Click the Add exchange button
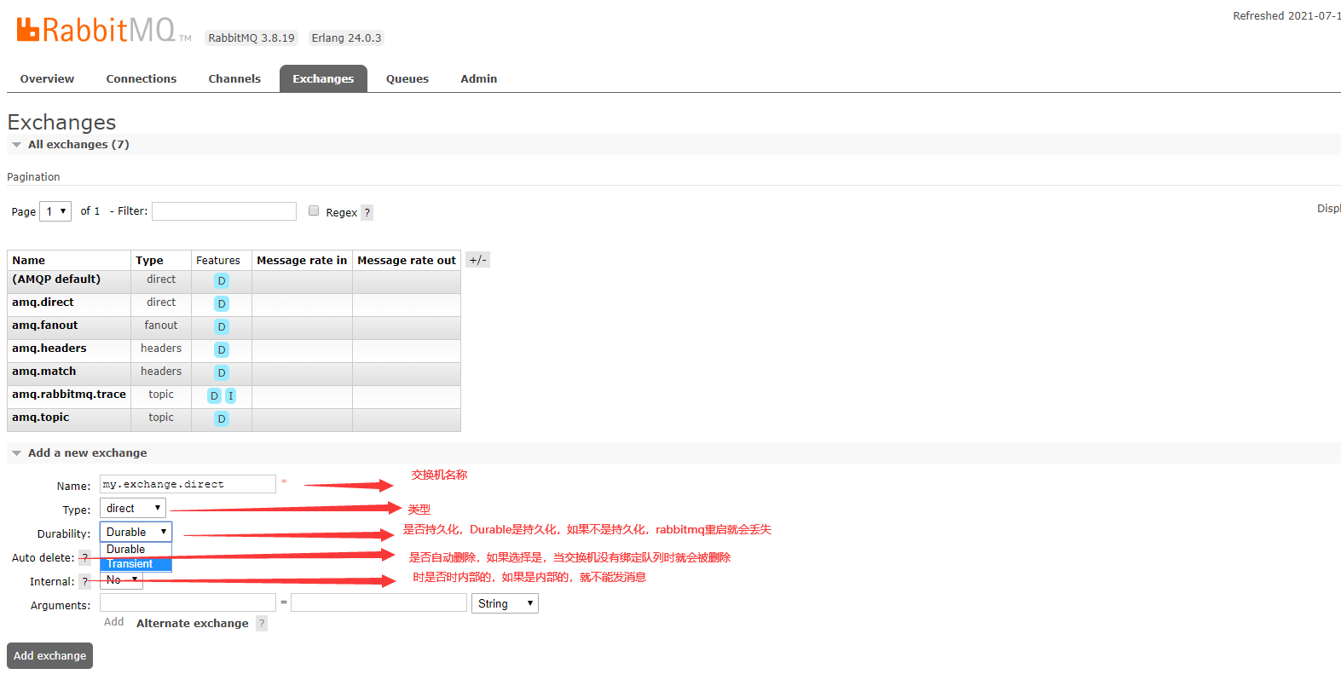The width and height of the screenshot is (1341, 680). click(49, 655)
